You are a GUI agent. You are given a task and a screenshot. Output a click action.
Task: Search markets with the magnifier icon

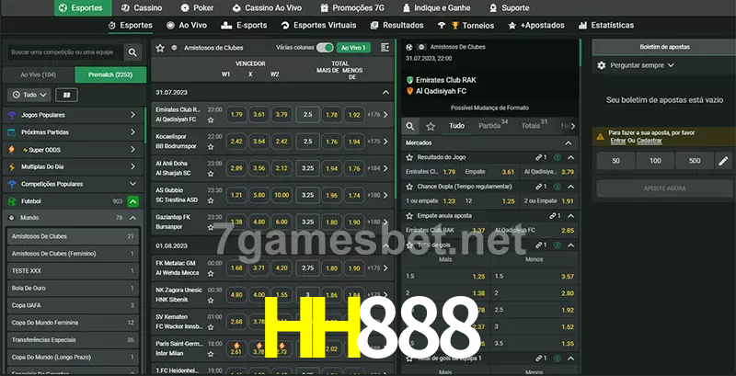(410, 126)
